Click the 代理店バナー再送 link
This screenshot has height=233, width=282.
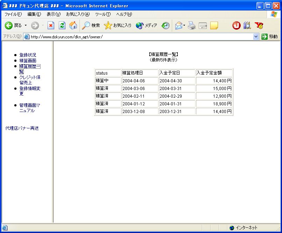[x=22, y=128]
